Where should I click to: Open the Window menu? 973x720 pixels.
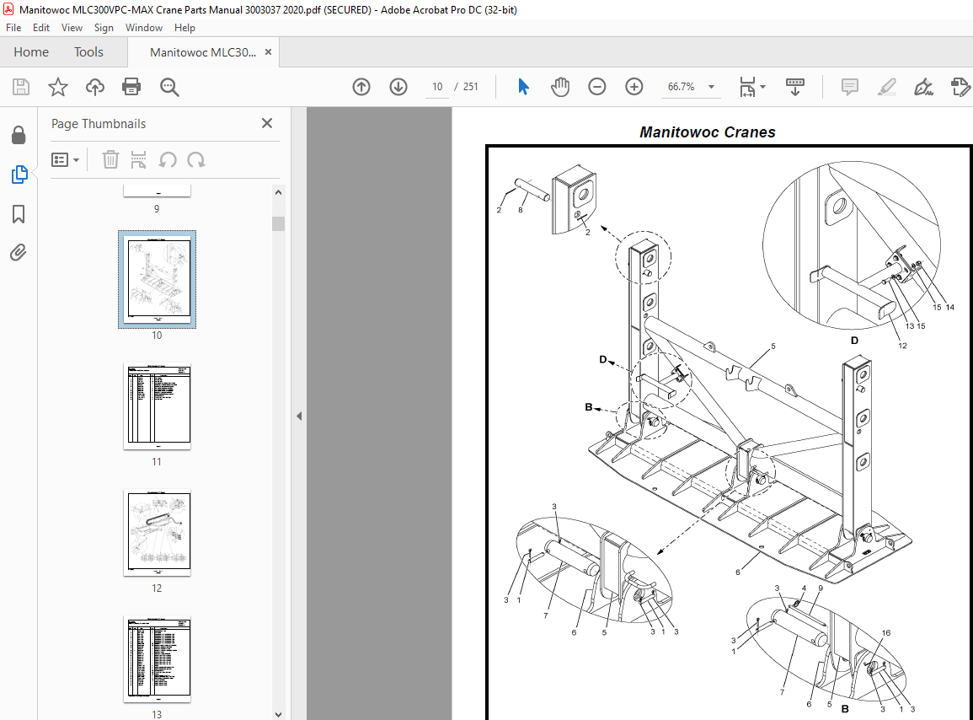point(144,28)
